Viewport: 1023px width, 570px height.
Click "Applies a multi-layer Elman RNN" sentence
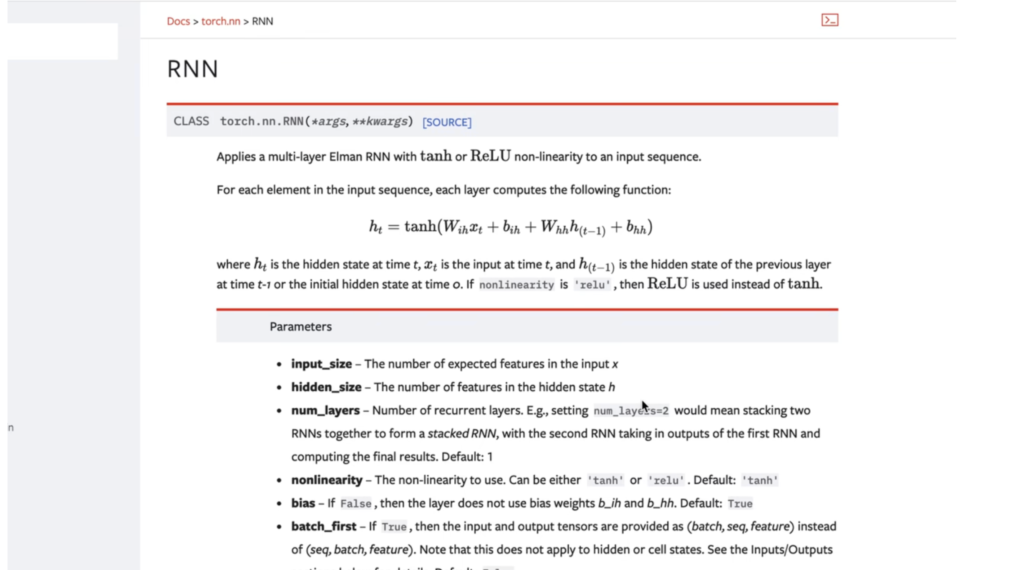point(459,156)
